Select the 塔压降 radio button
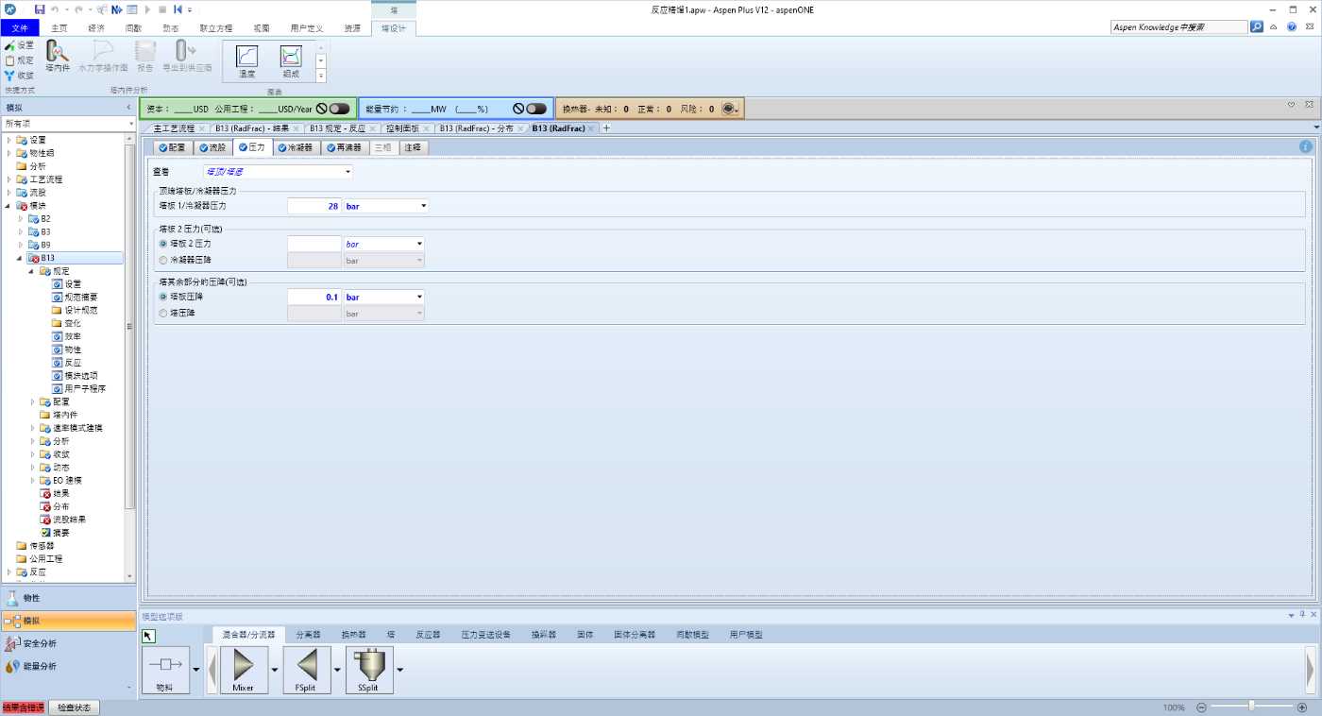The height and width of the screenshot is (716, 1322). (163, 313)
